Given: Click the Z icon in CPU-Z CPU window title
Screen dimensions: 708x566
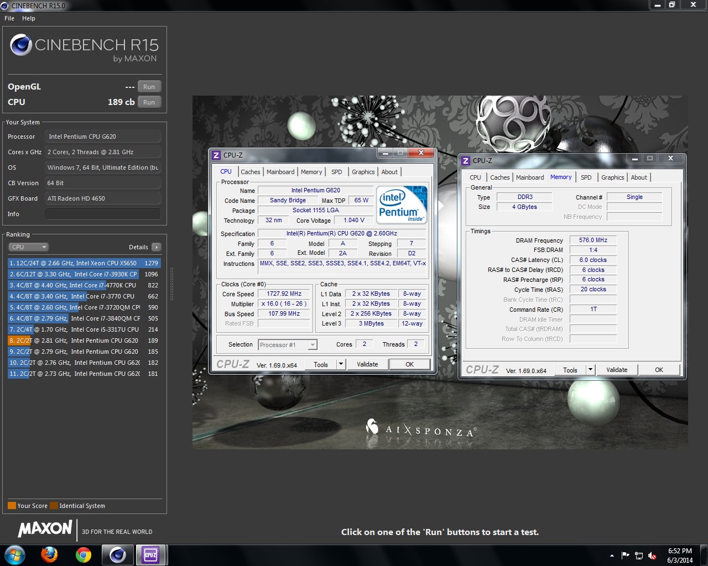Looking at the screenshot, I should coord(216,155).
